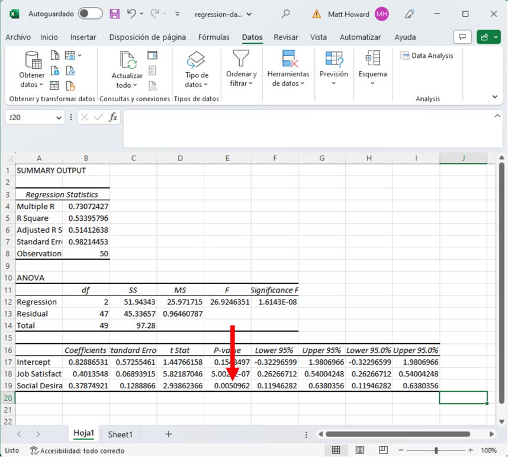This screenshot has width=508, height=457.
Task: Open Herramientas de datos icon
Action: pos(288,59)
